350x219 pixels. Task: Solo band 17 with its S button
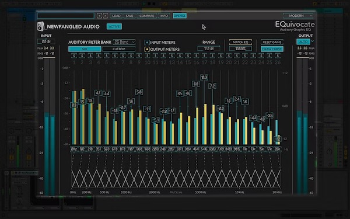click(x=204, y=55)
